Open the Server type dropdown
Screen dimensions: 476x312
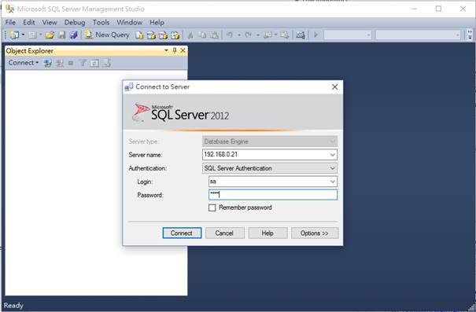tap(332, 141)
